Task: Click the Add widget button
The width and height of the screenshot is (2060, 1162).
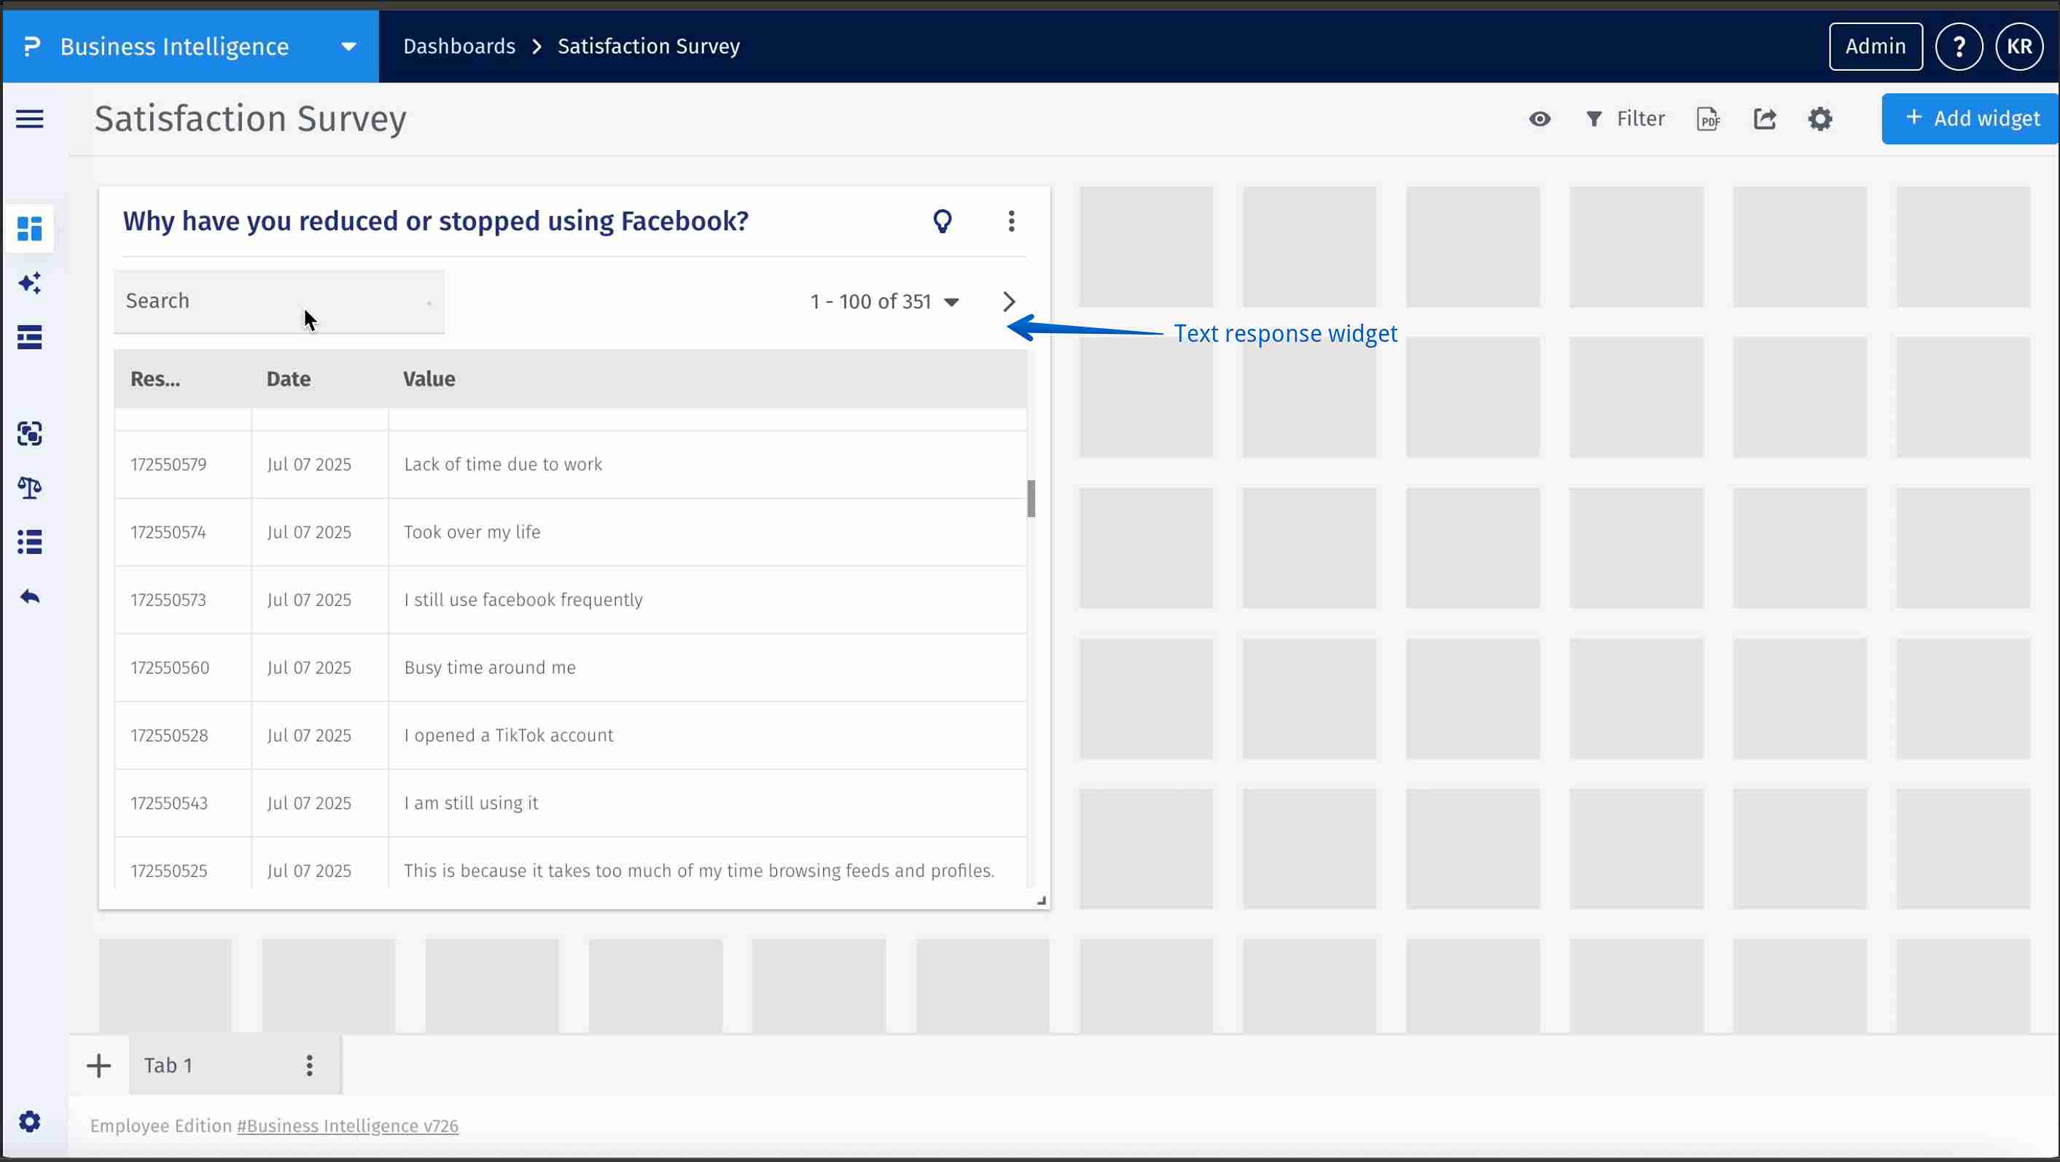Action: (1970, 117)
